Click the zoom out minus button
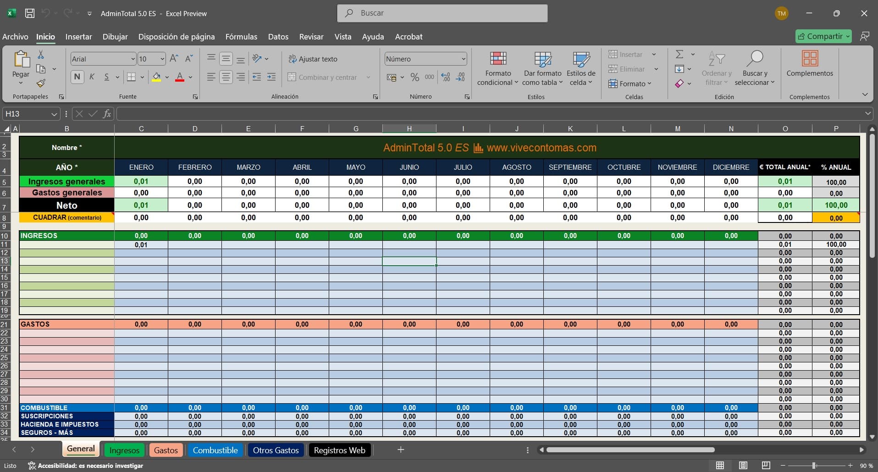878x472 pixels. coord(784,466)
